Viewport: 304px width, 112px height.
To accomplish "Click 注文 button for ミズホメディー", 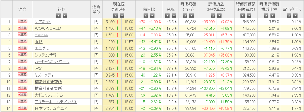I will pyautogui.click(x=23, y=75).
